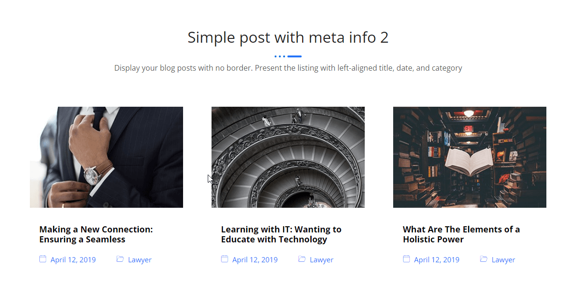Viewport: 581px width, 305px height.
Task: Open the spiral staircase post image
Action: click(288, 157)
